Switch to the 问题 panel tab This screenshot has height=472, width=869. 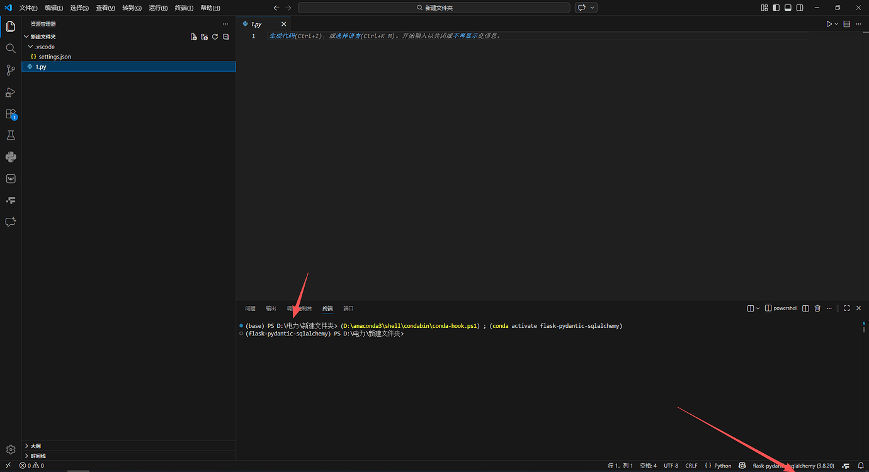pos(251,308)
